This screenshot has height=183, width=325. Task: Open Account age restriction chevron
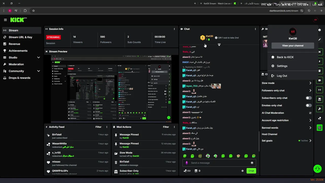click(x=310, y=120)
